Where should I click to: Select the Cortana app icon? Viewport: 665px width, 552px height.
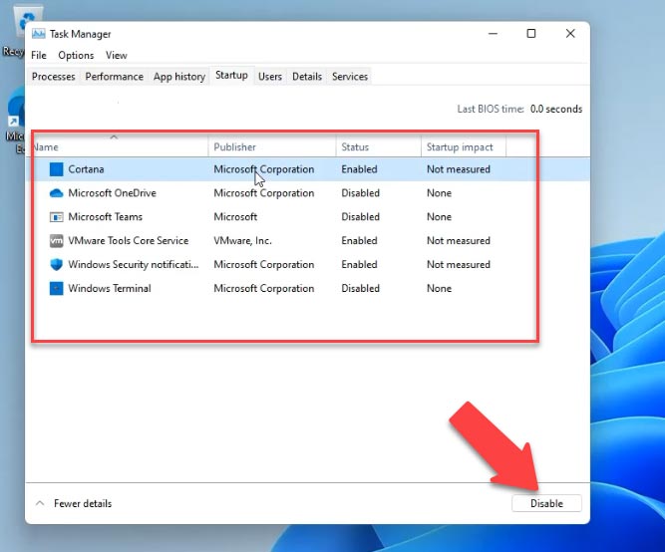(x=57, y=169)
